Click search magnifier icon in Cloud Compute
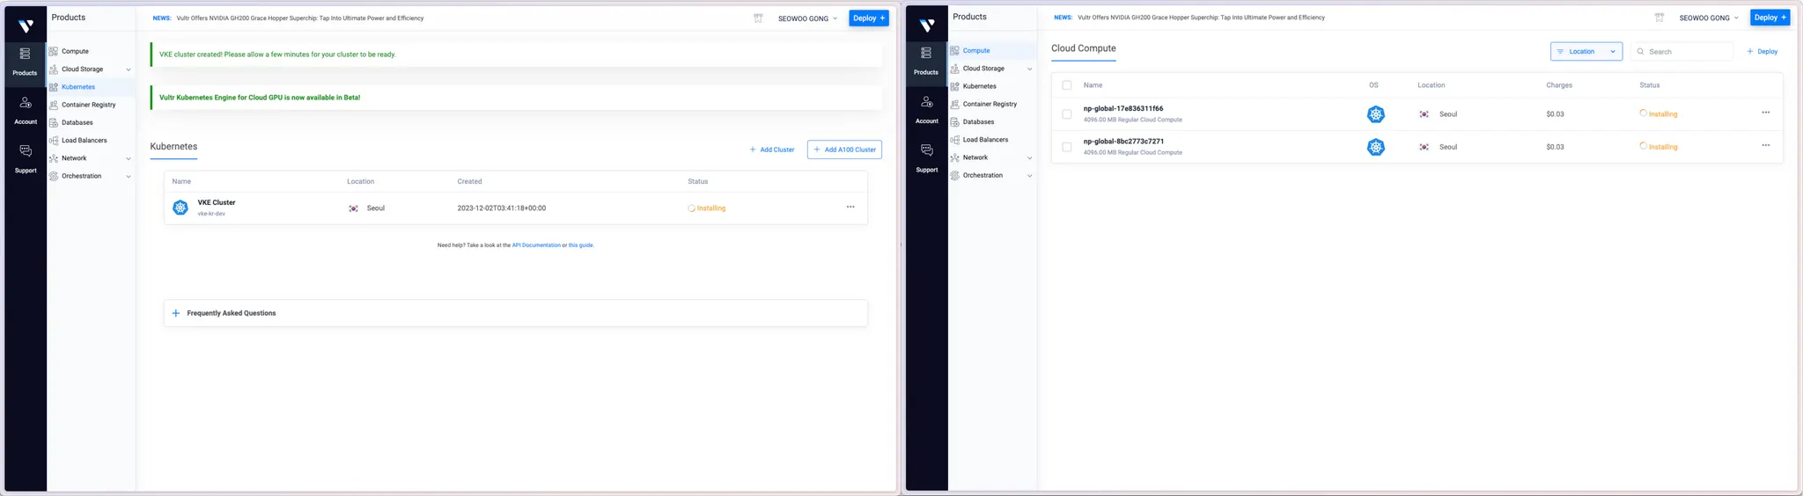This screenshot has height=496, width=1803. pos(1640,52)
